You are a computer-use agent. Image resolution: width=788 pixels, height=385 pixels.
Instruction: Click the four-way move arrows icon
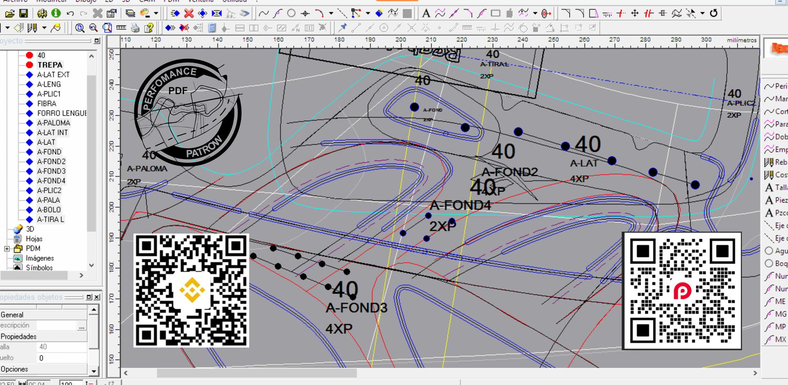click(x=635, y=13)
